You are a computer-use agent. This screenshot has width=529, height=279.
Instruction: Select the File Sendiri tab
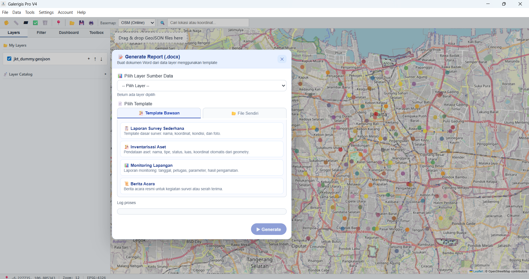tap(245, 113)
